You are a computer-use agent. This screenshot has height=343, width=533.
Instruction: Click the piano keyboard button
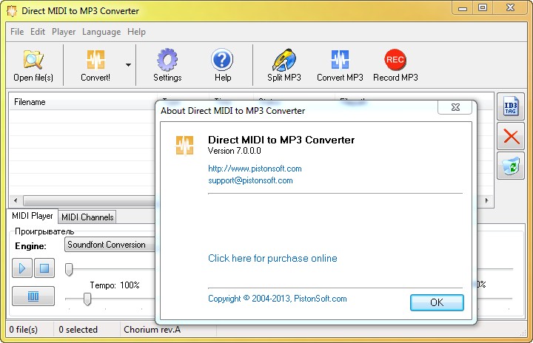pyautogui.click(x=33, y=296)
